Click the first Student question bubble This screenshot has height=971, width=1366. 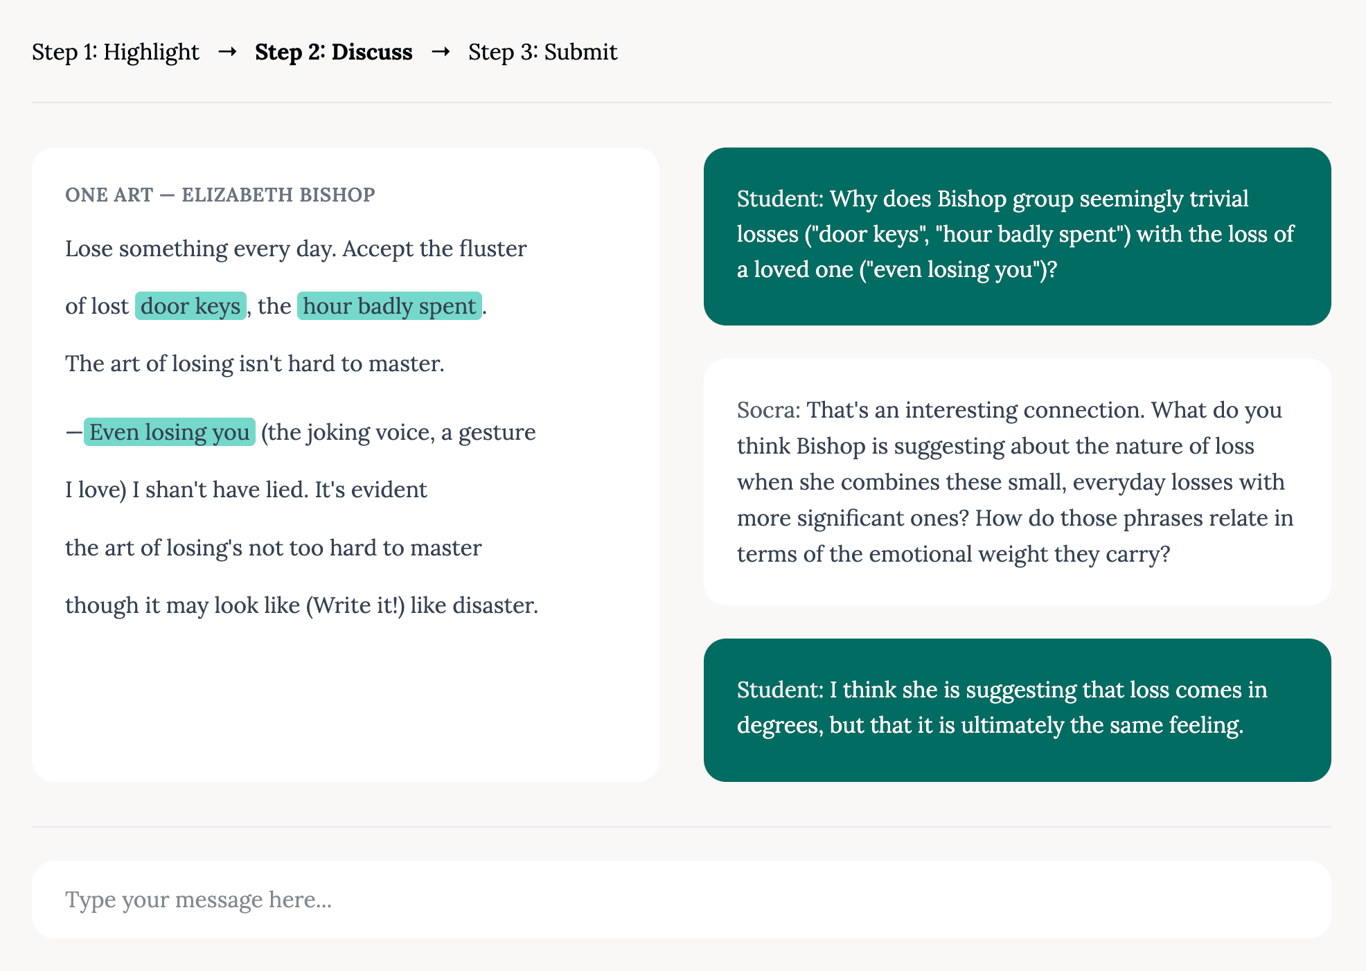(x=1017, y=235)
